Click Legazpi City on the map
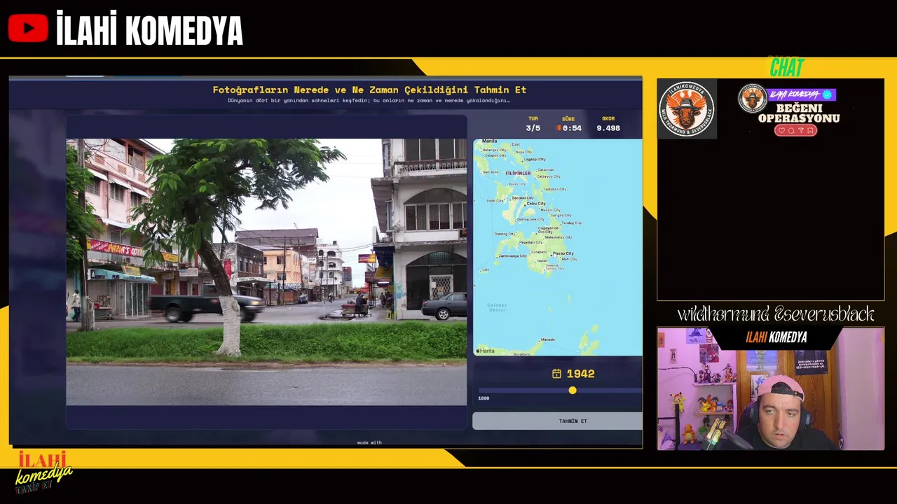Viewport: 897px width, 504px height. coord(535,160)
